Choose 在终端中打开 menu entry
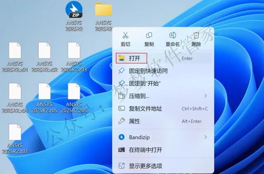264x174 pixels. [x=163, y=150]
